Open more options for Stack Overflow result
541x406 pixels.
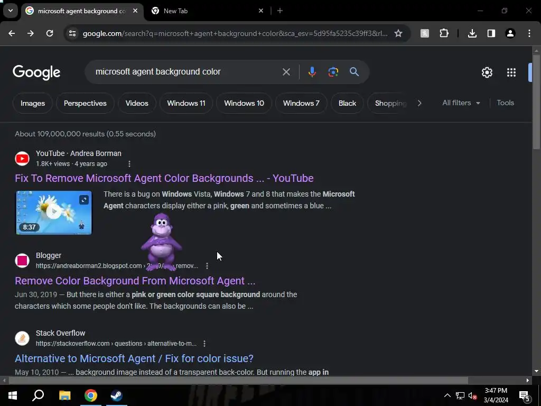204,344
